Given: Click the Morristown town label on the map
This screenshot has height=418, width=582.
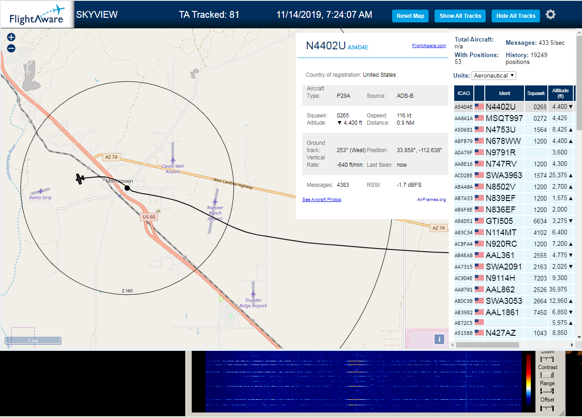Looking at the screenshot, I should (x=120, y=181).
